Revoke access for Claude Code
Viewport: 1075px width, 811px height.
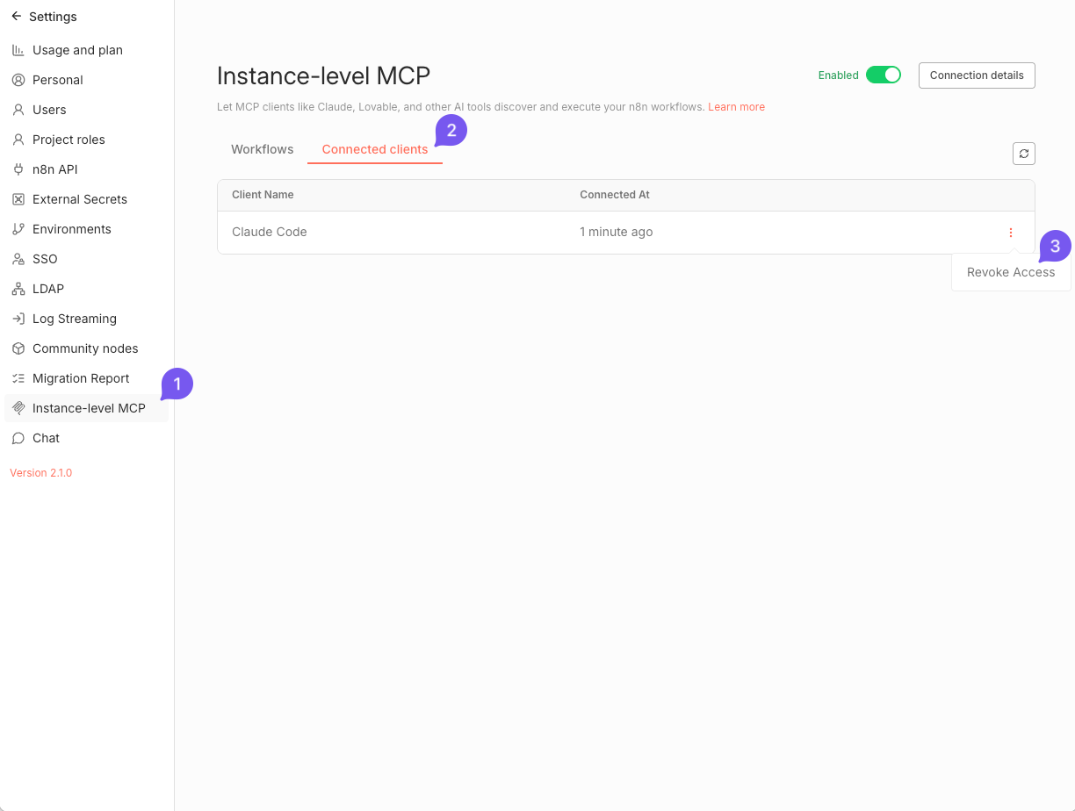[x=1010, y=272]
